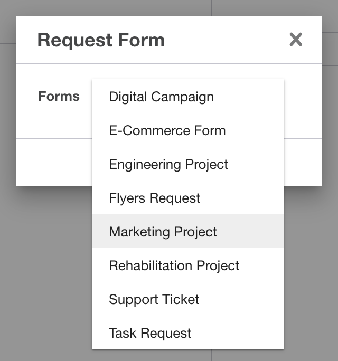Click the Request Form title heading
338x361 pixels.
(101, 40)
